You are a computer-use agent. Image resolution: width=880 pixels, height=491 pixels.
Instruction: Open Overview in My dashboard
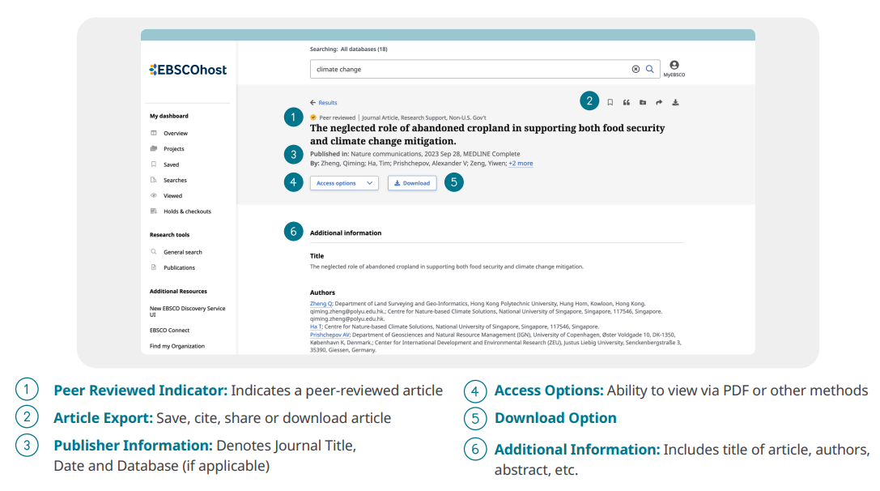click(176, 133)
